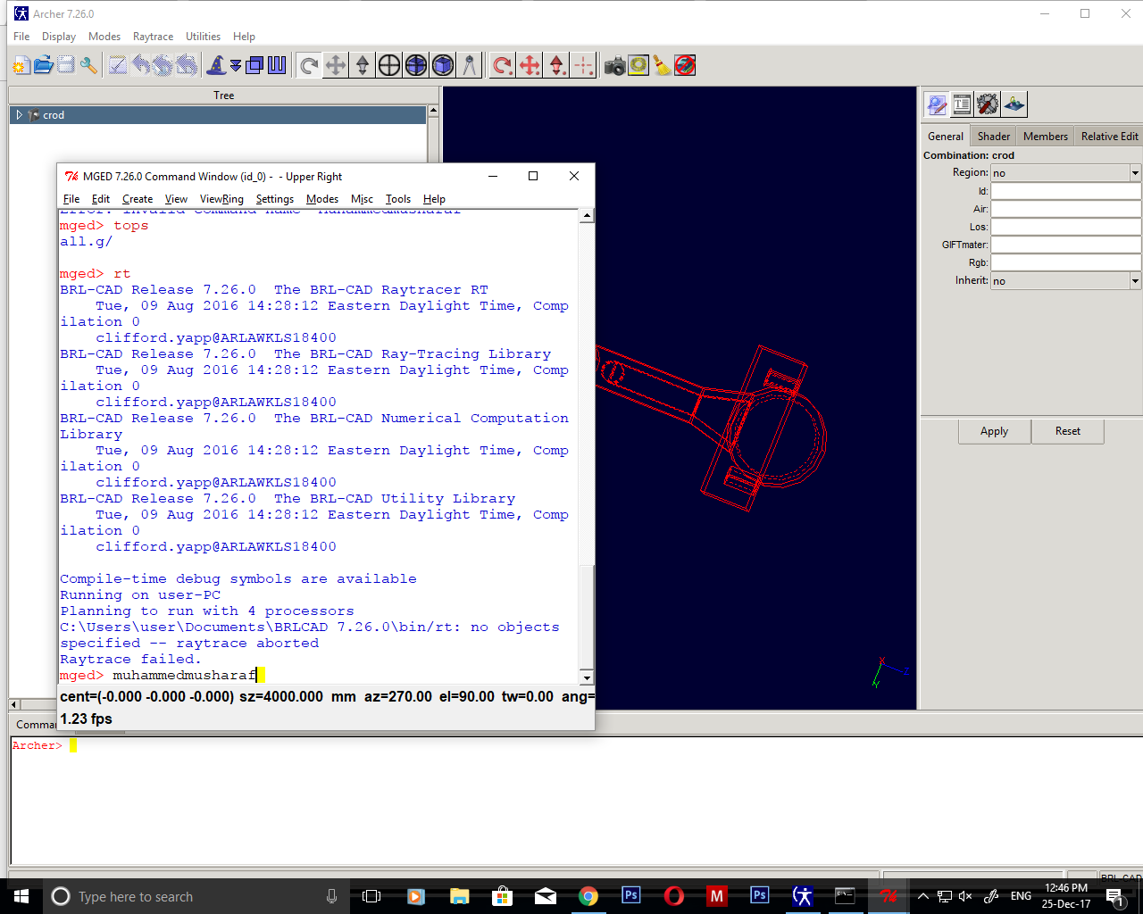
Task: Select the General tab
Action: point(946,137)
